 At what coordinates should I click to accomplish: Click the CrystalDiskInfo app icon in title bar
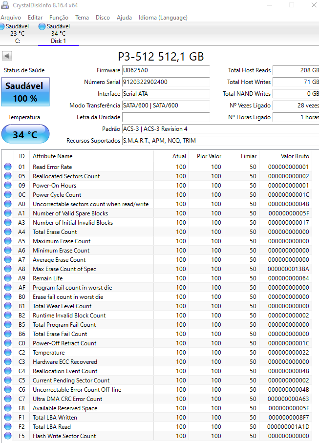point(5,5)
